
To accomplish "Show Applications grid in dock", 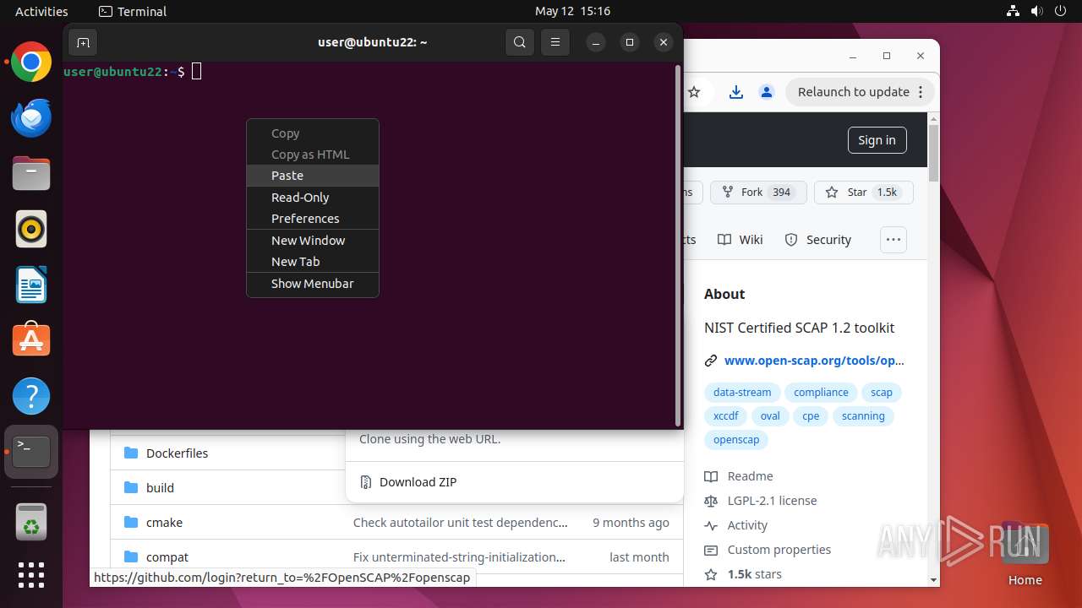I will pos(31,575).
